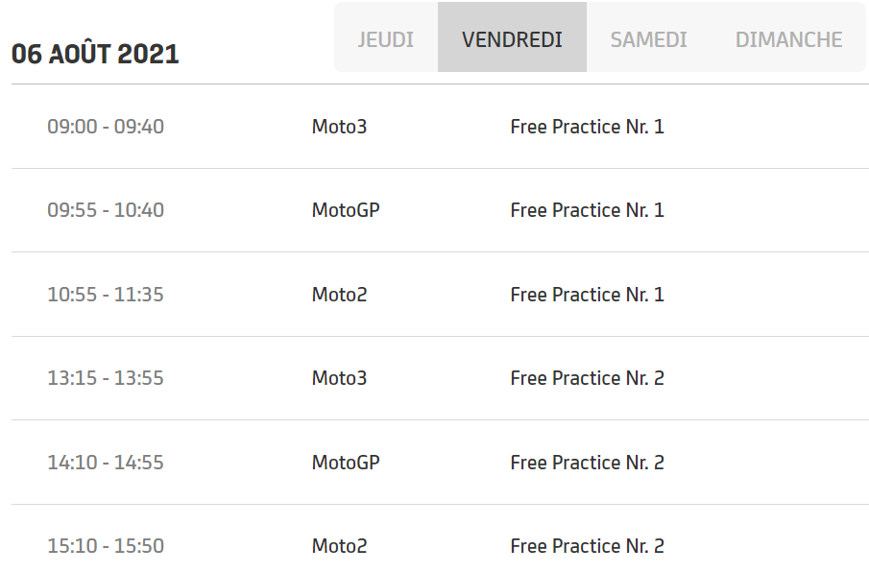Image resolution: width=869 pixels, height=572 pixels.
Task: Open Moto2 Free Practice Nr. 1
Action: pos(587,295)
